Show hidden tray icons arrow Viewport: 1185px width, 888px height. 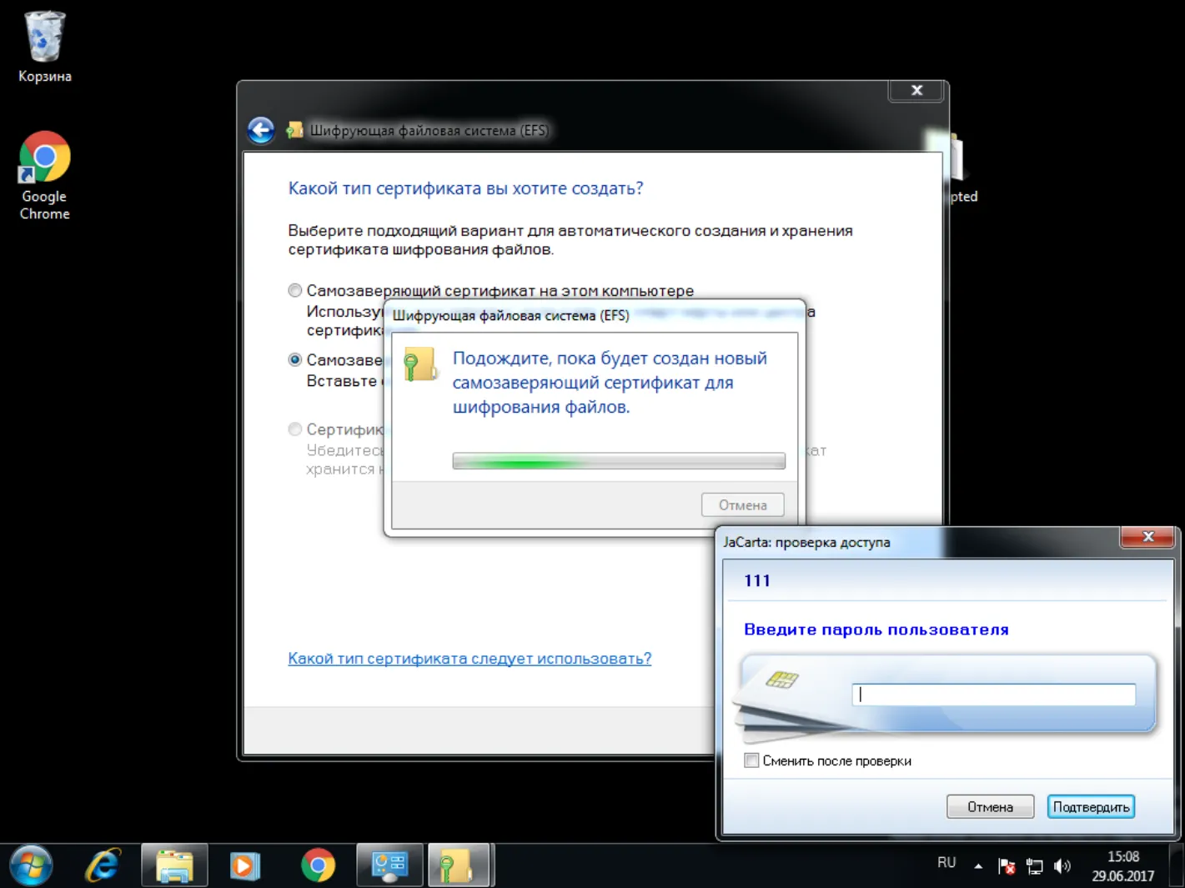(978, 866)
